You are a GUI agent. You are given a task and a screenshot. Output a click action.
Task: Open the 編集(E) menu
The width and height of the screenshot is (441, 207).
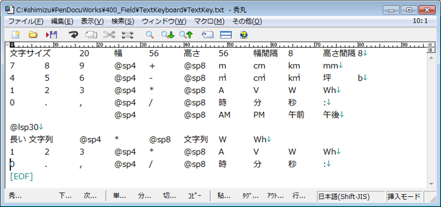[x=62, y=21]
